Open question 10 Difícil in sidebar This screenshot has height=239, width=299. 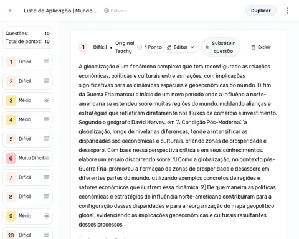pos(27,234)
